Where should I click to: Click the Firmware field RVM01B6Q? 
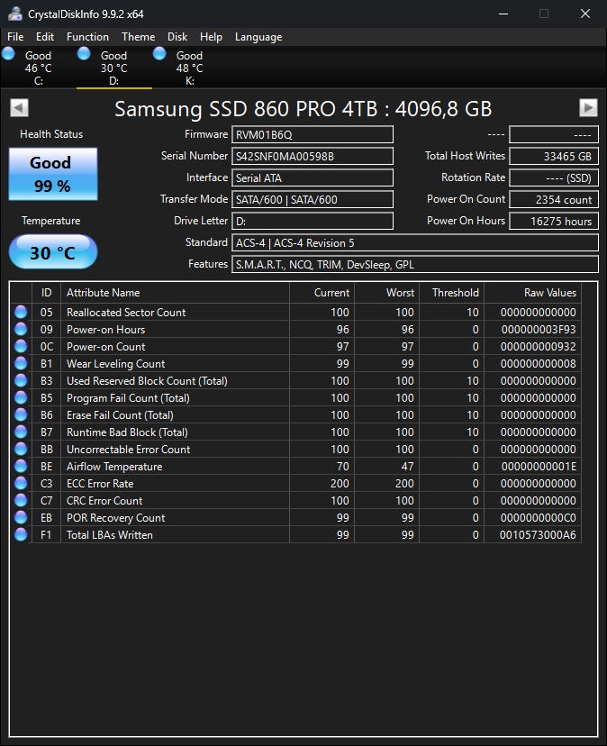[x=313, y=134]
